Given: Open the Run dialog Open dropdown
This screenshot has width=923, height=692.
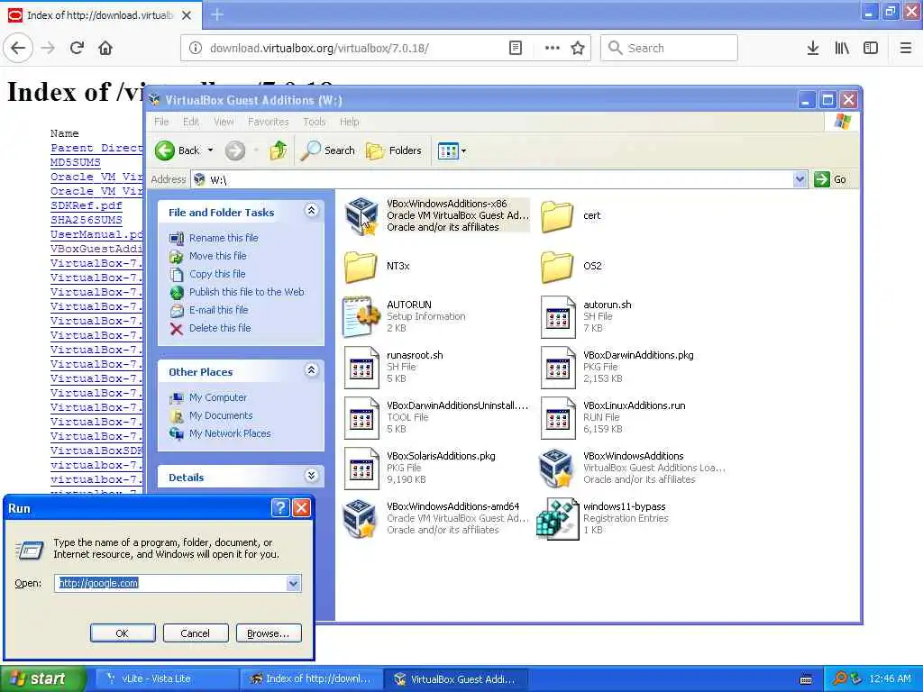Looking at the screenshot, I should click(x=293, y=583).
